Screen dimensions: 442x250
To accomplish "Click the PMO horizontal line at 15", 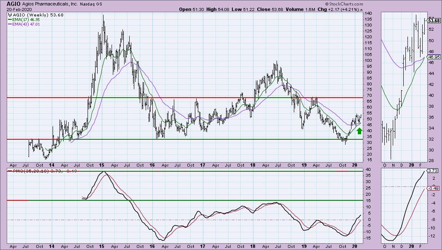I will pos(185,200).
